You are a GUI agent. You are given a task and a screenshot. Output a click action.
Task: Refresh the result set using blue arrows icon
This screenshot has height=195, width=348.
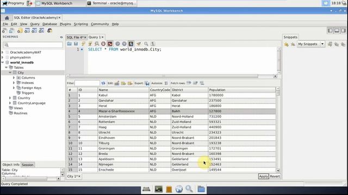[x=103, y=83]
